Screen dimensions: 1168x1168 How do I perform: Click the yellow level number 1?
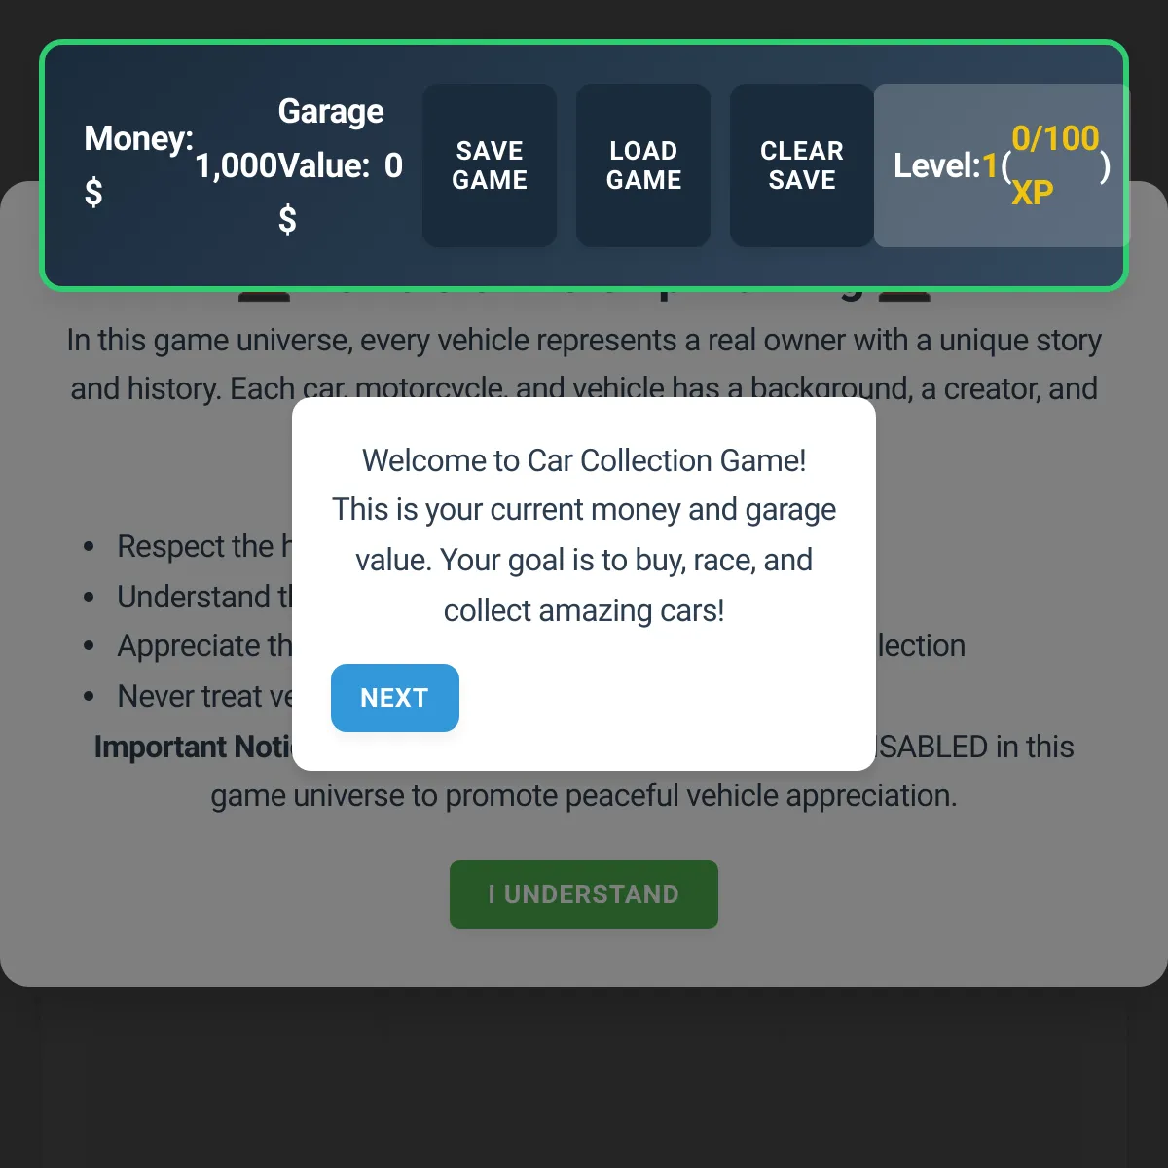[991, 166]
